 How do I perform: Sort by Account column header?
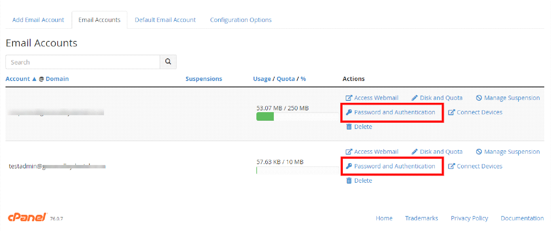click(x=18, y=79)
